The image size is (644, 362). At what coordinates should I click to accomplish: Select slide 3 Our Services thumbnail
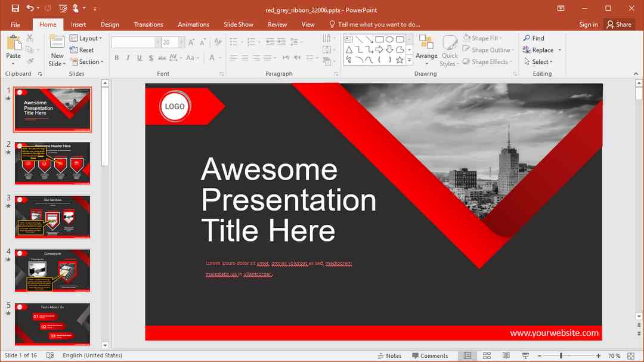click(x=52, y=216)
